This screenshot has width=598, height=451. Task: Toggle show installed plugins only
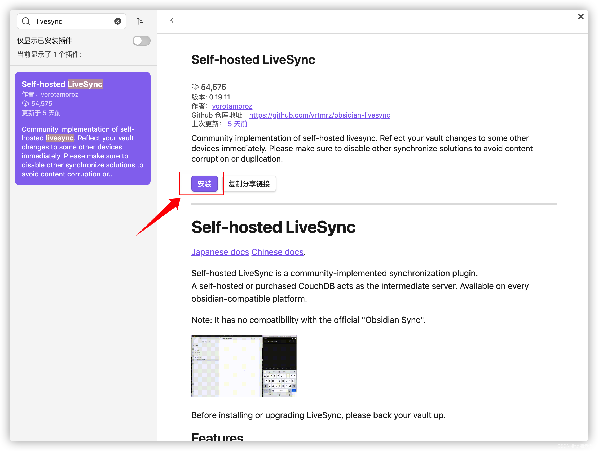tap(141, 41)
